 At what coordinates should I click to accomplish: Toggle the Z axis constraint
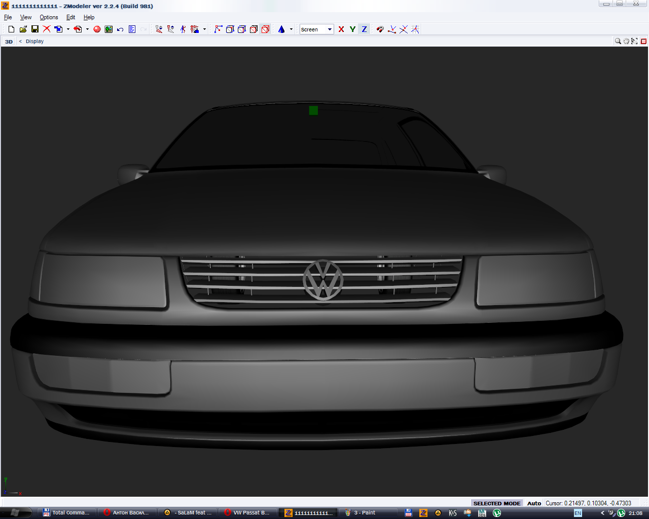pyautogui.click(x=364, y=29)
